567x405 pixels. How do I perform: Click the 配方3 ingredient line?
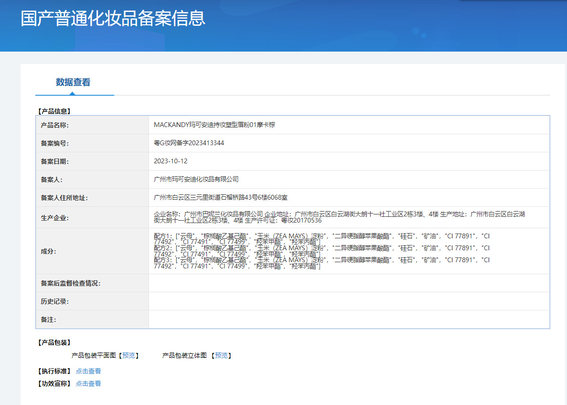click(321, 263)
